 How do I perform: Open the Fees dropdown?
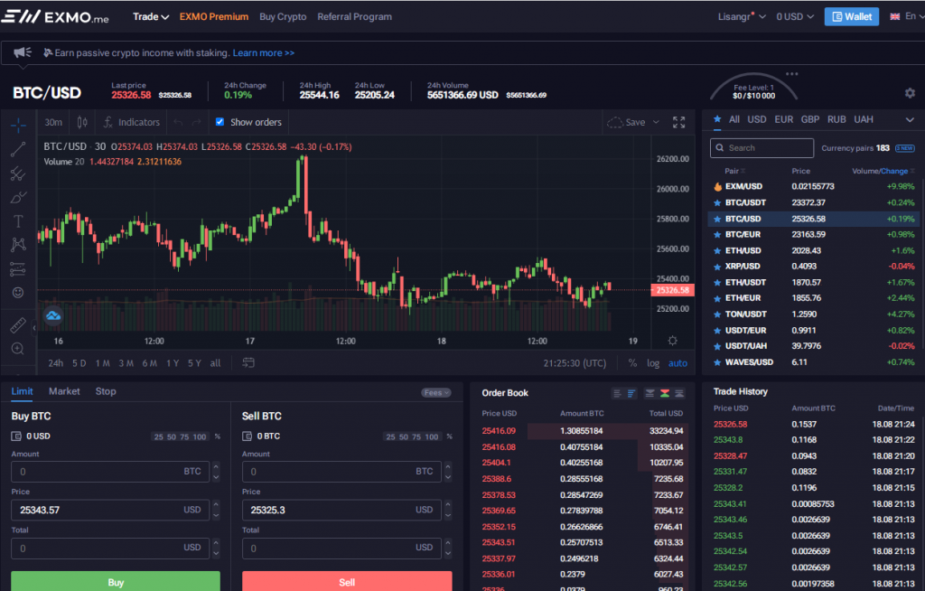pos(436,392)
